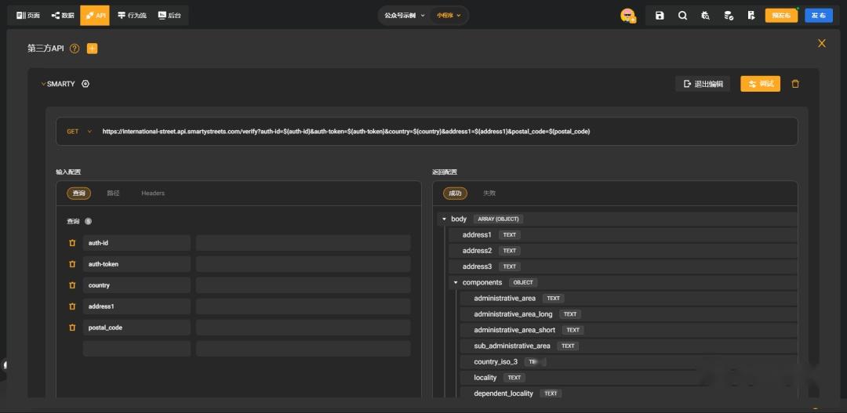This screenshot has width=847, height=413.
Task: Click the auth-id parameter name field
Action: point(136,243)
